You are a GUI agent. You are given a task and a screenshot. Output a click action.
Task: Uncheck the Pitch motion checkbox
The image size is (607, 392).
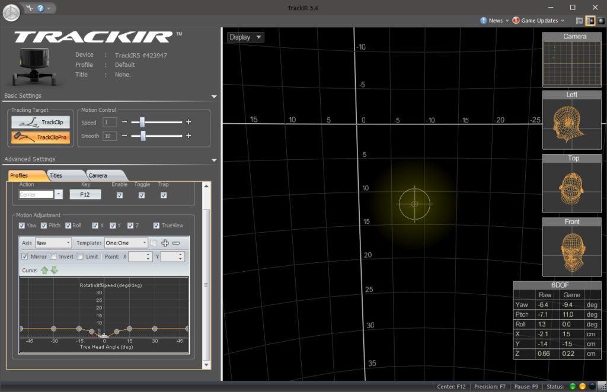[x=44, y=226]
